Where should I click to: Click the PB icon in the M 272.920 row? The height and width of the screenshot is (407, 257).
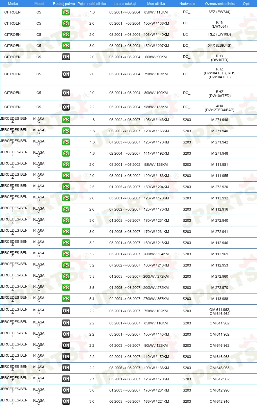[x=66, y=187]
